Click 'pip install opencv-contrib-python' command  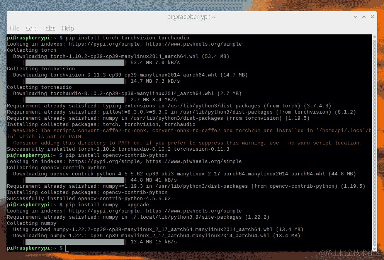[x=117, y=155]
